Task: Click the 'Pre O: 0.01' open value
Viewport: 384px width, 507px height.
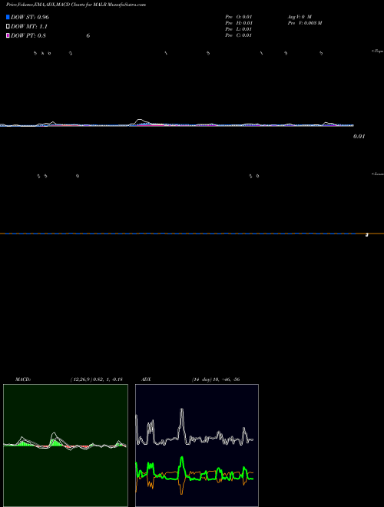Action: click(x=239, y=16)
